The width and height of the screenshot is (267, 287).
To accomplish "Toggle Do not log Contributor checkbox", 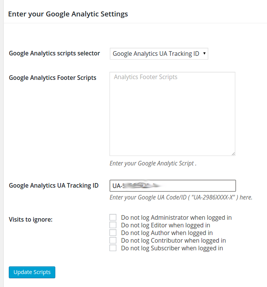I will pyautogui.click(x=113, y=240).
